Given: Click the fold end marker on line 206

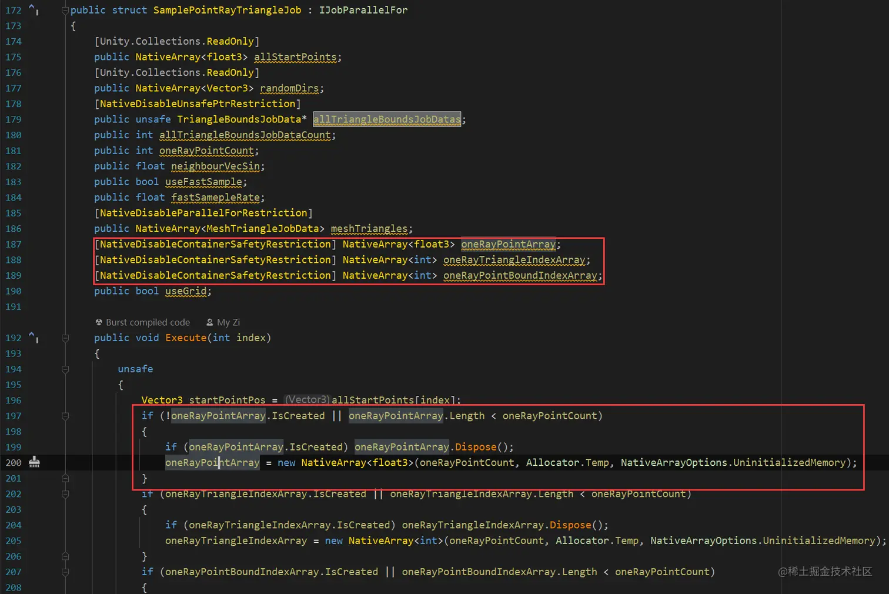Looking at the screenshot, I should 65,556.
